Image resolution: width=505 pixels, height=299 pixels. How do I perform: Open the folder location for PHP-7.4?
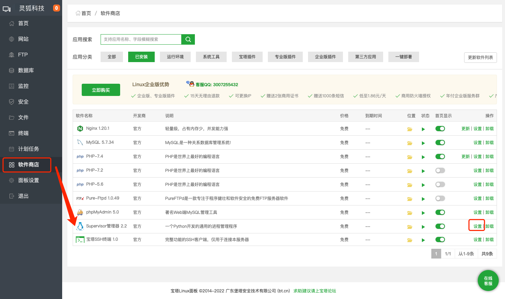pyautogui.click(x=410, y=157)
